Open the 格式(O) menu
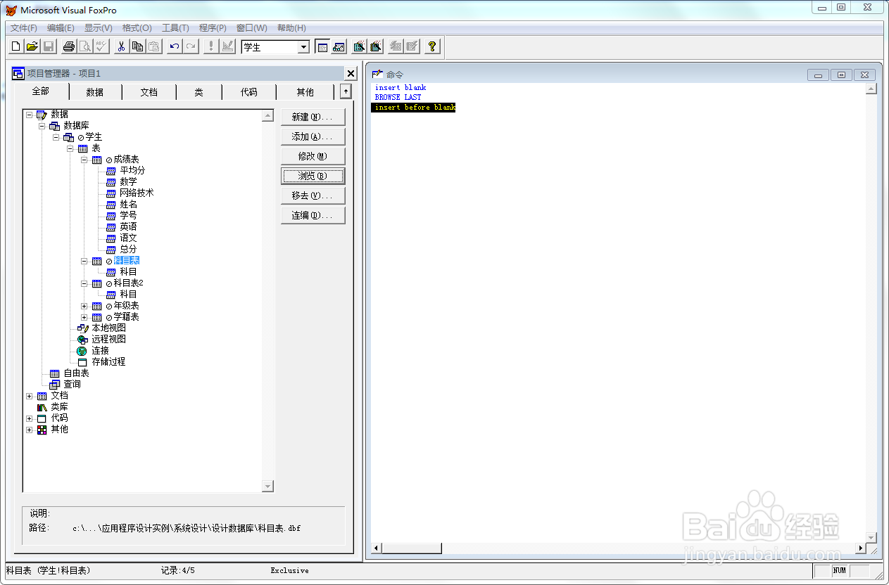 point(137,28)
